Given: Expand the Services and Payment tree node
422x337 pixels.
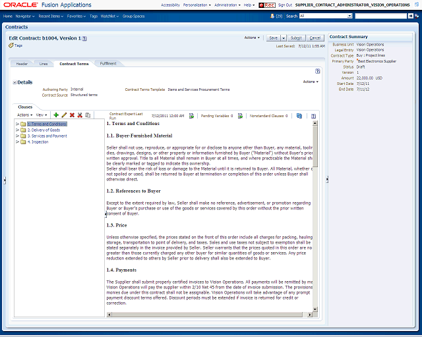Looking at the screenshot, I should pyautogui.click(x=18, y=136).
